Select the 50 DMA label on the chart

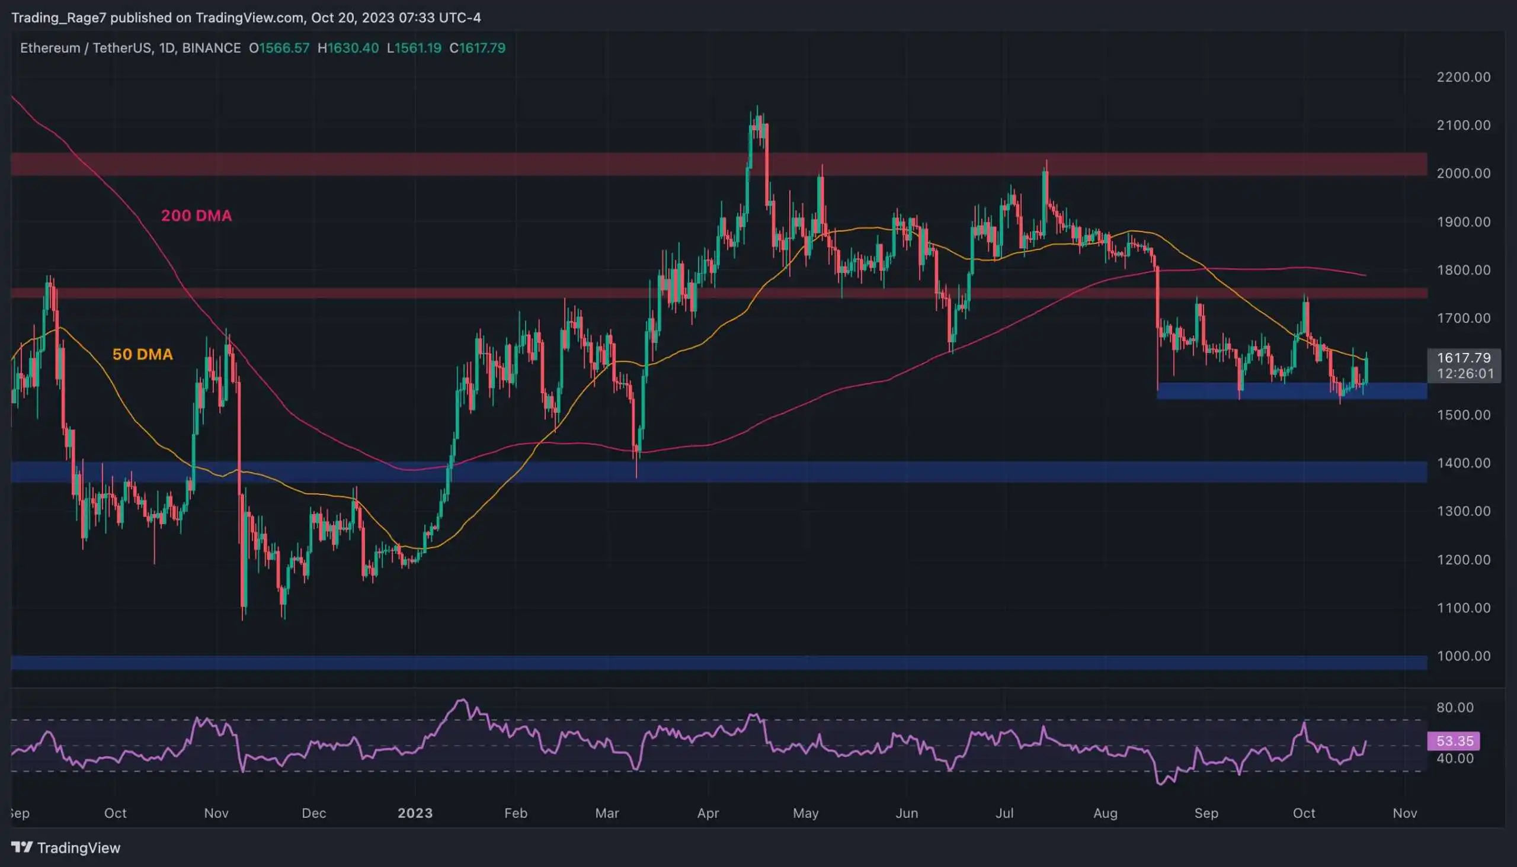pos(142,354)
